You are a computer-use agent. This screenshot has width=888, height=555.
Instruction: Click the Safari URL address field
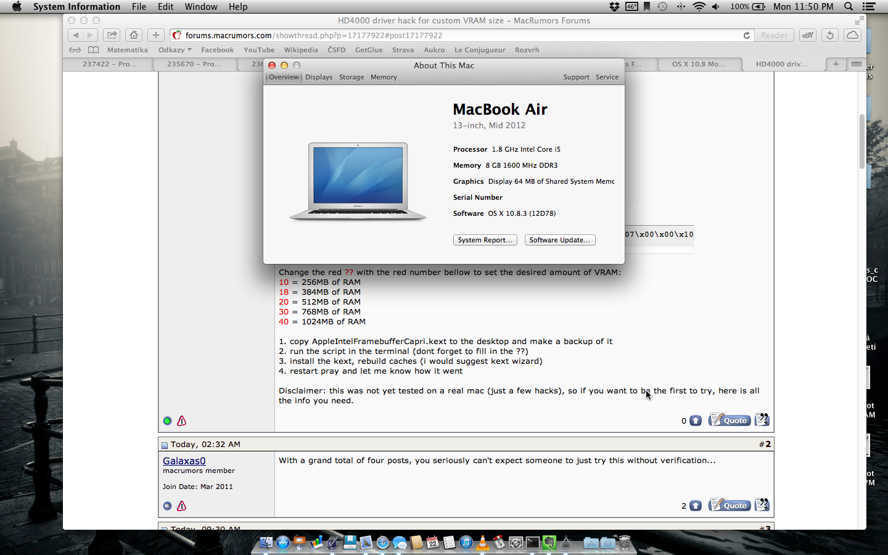462,35
